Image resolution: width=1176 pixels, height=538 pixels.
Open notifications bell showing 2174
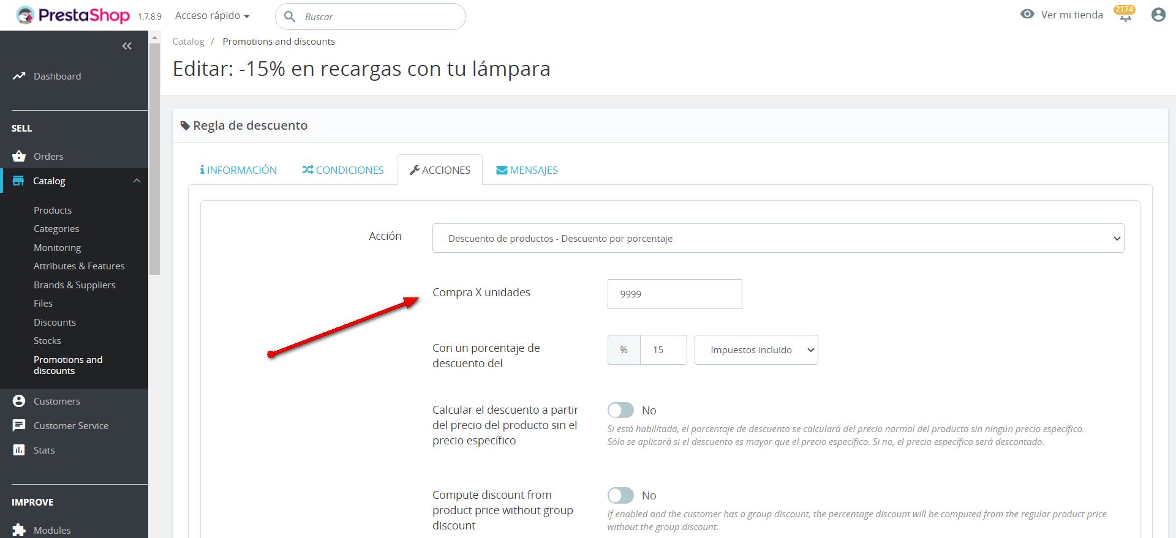(x=1125, y=14)
